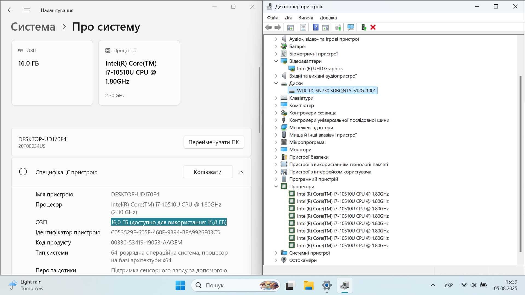Expand the Мережеві адаптери category

point(276,128)
